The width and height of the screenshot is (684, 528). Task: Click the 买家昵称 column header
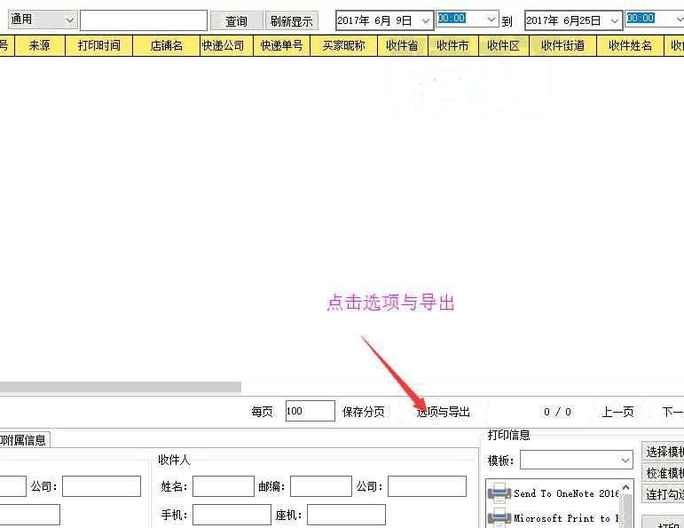(x=343, y=45)
